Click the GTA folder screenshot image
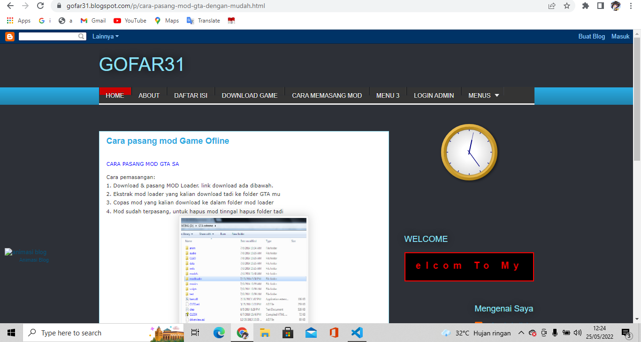This screenshot has width=641, height=342. tap(244, 270)
